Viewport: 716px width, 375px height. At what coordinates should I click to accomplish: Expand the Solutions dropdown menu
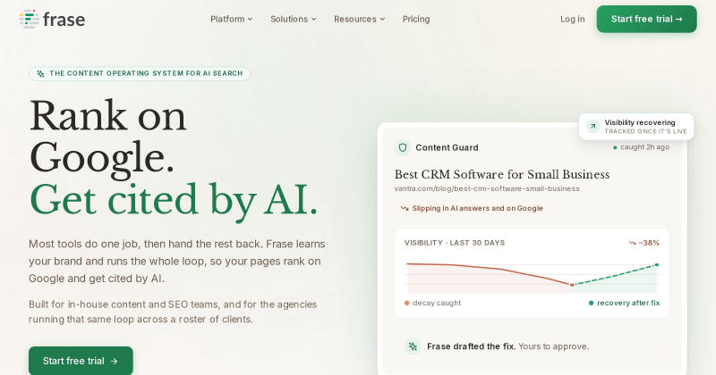click(294, 19)
